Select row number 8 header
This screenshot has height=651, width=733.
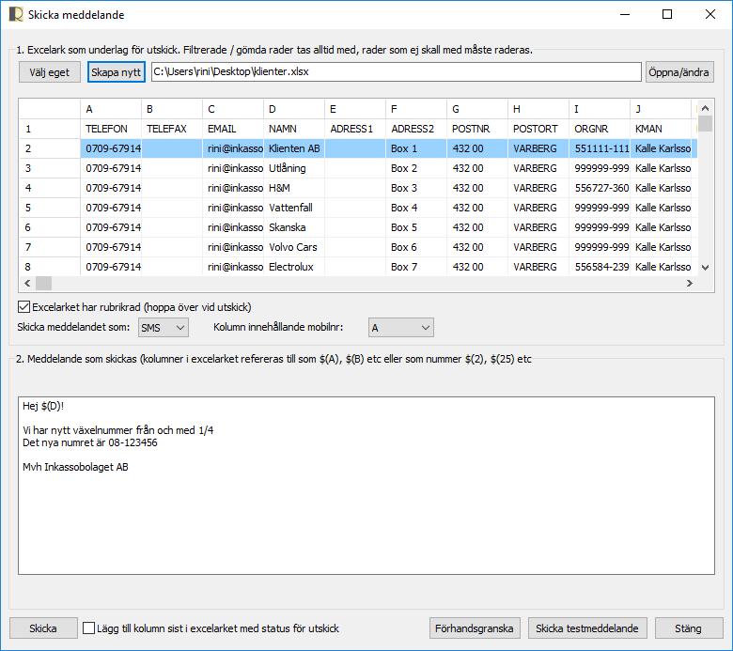pyautogui.click(x=50, y=267)
